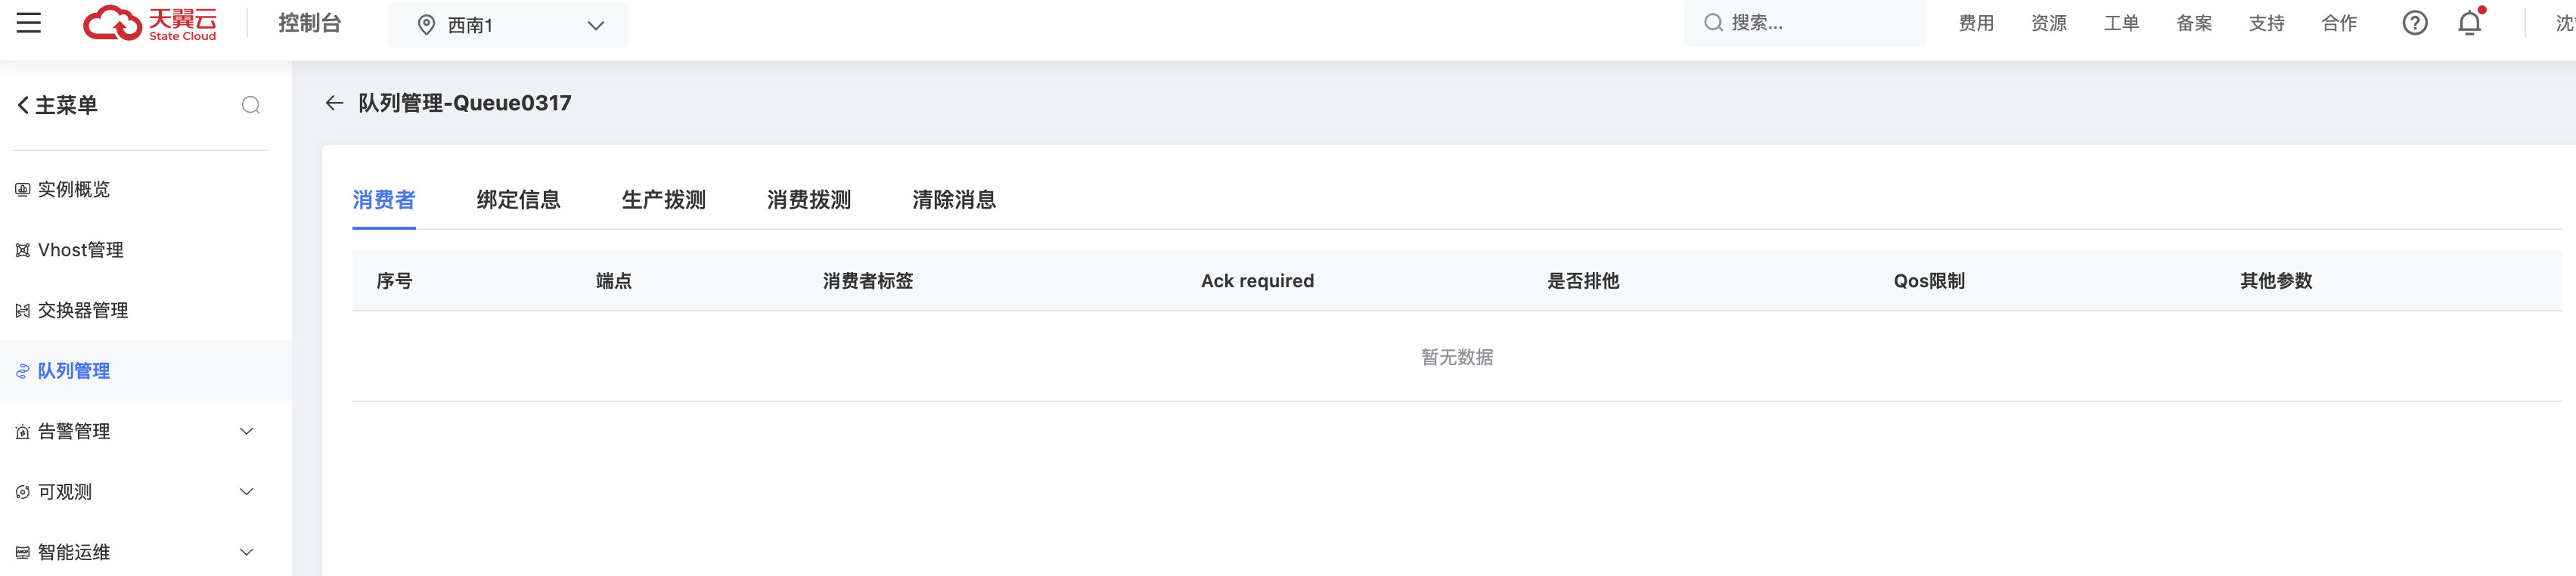
Task: Click inside the 搜索 input field
Action: coord(1800,22)
